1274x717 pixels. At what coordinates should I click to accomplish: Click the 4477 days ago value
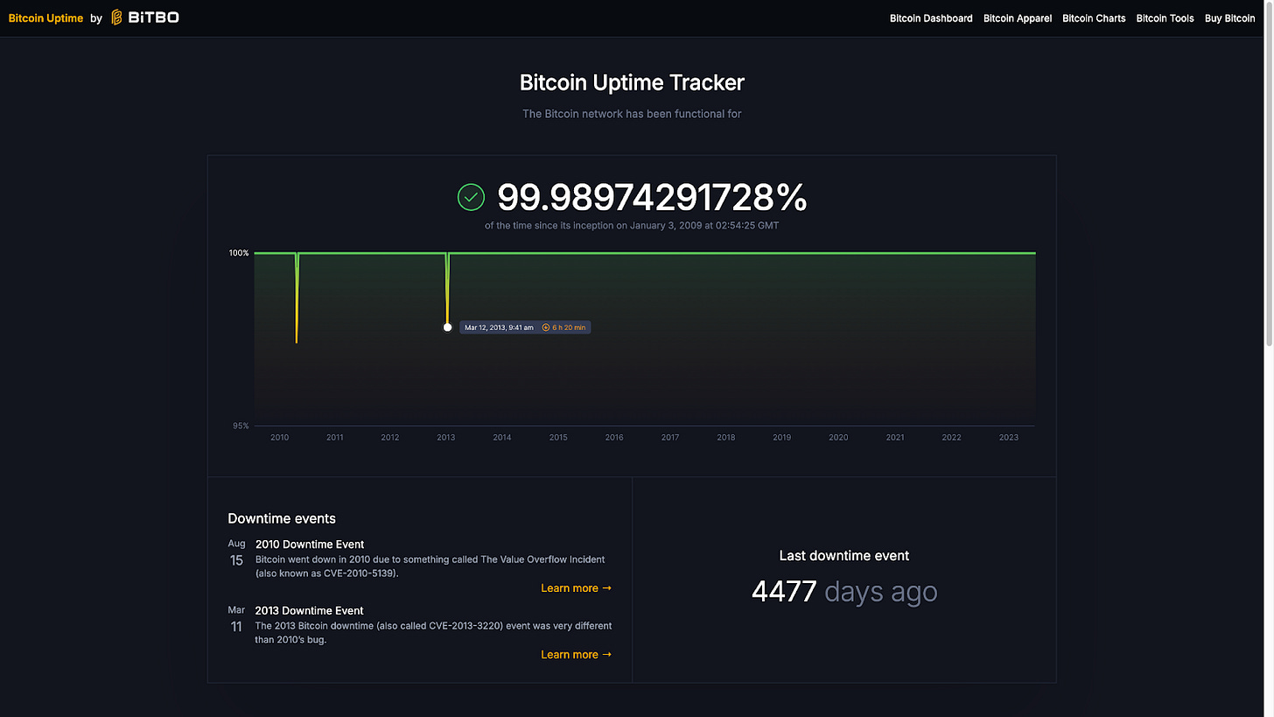point(844,592)
